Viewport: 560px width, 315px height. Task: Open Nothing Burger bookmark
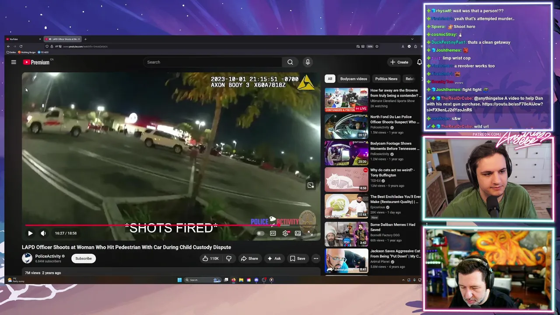pos(27,52)
